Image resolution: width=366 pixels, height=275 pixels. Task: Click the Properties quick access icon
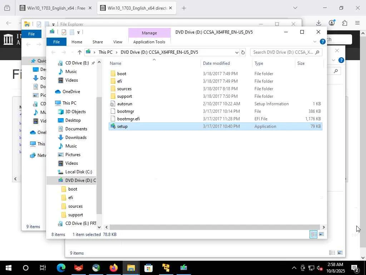(x=64, y=32)
